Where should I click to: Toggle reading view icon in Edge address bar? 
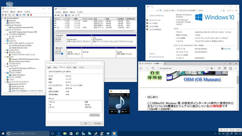208,68
